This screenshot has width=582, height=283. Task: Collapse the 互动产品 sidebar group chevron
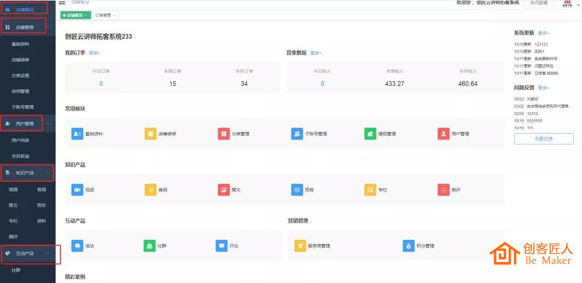(48, 253)
